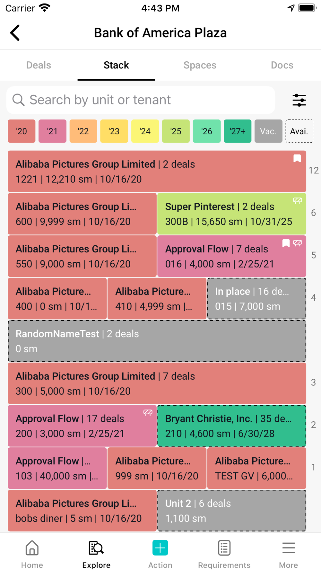Open the RandomNameTest vacant space card

coord(157,341)
